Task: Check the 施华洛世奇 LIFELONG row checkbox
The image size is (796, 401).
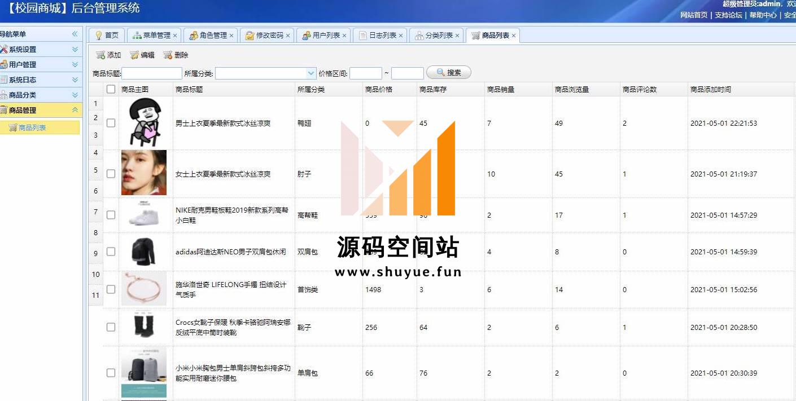Action: [111, 289]
